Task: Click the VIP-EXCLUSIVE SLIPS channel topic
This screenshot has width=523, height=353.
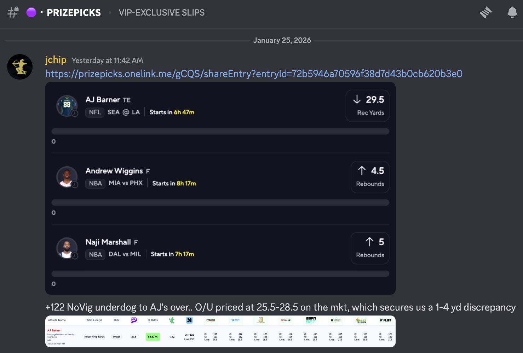Action: tap(162, 12)
